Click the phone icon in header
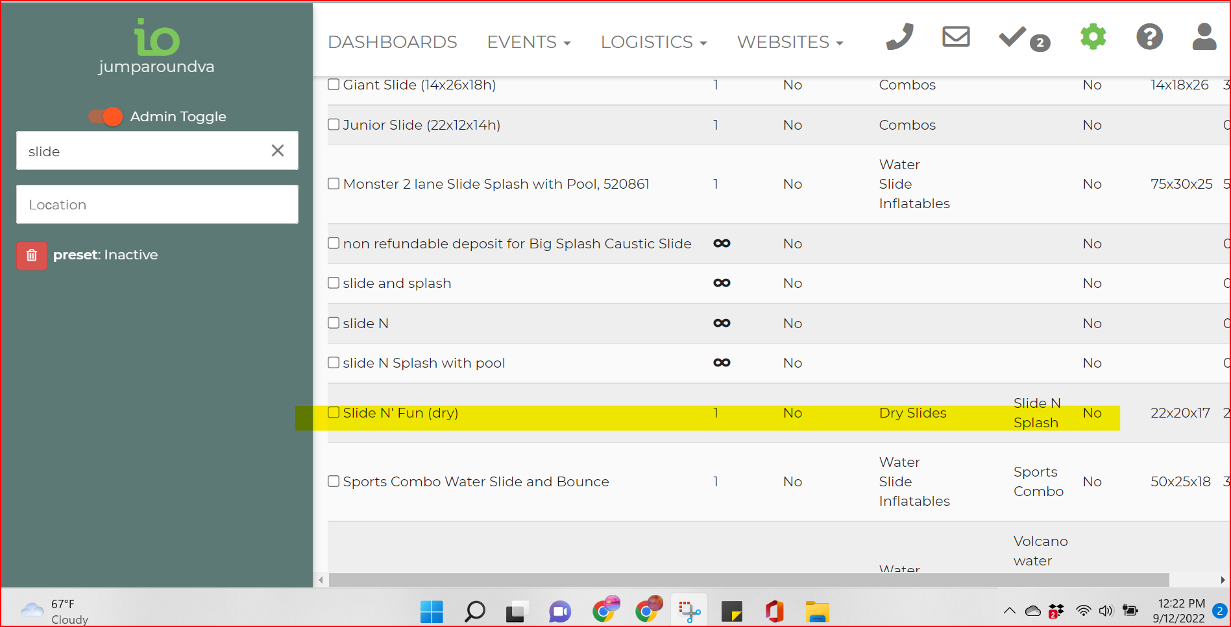This screenshot has width=1231, height=627. tap(900, 37)
